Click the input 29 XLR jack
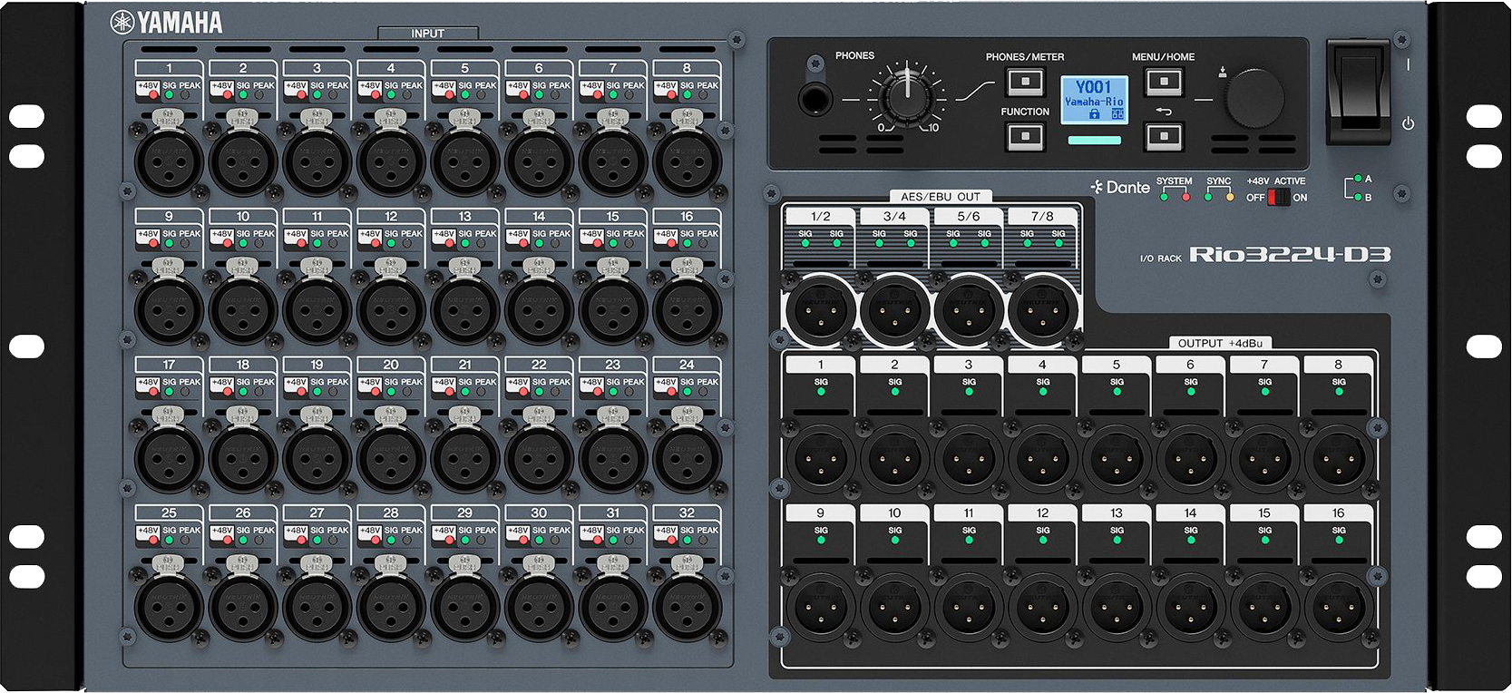Viewport: 1512px width, 693px height. (x=464, y=607)
